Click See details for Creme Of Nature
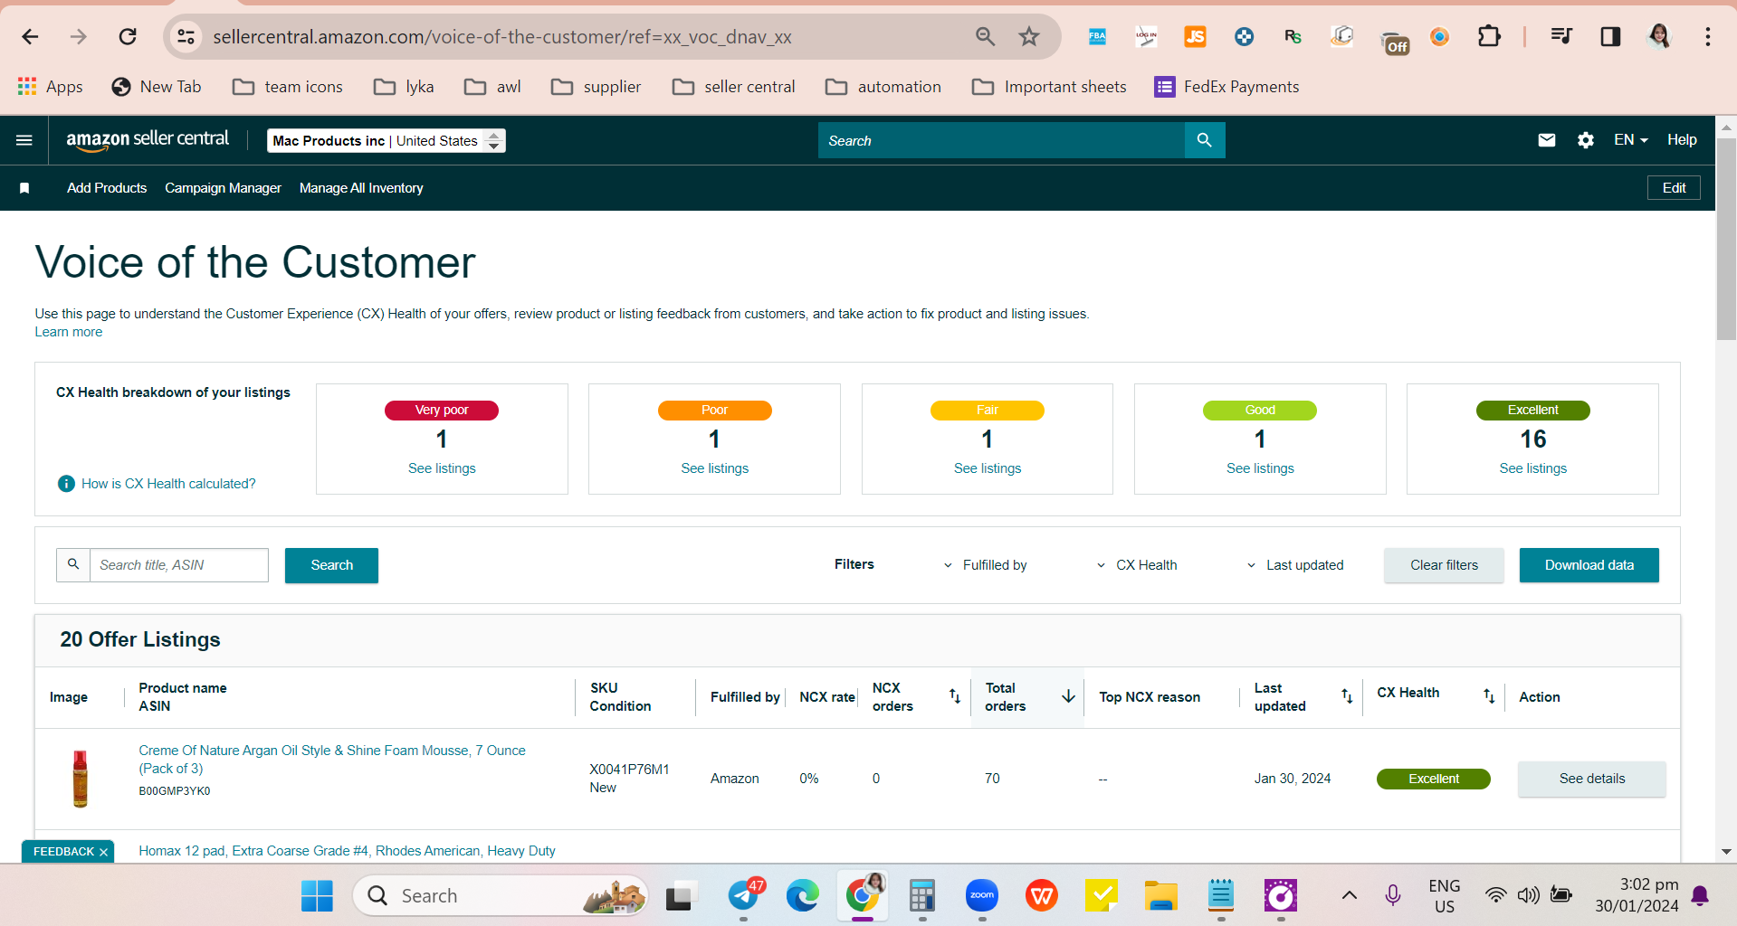1737x926 pixels. tap(1592, 779)
